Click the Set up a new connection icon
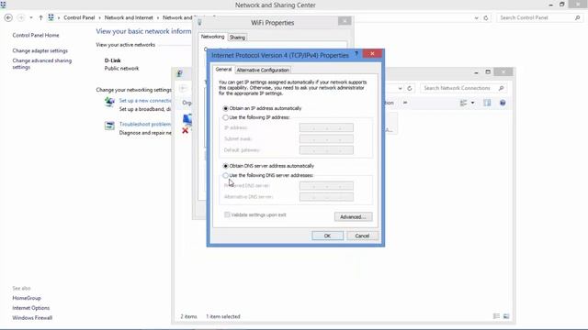The width and height of the screenshot is (588, 330). (x=109, y=102)
